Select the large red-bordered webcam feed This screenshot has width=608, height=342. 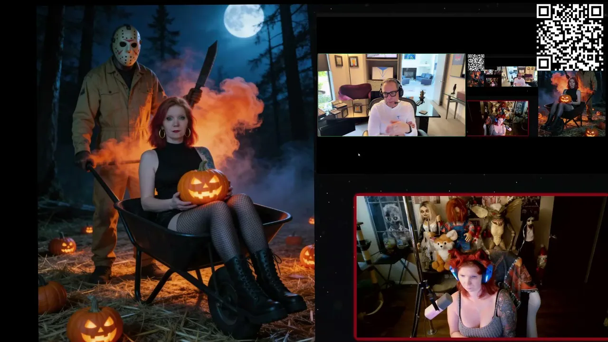coord(481,266)
